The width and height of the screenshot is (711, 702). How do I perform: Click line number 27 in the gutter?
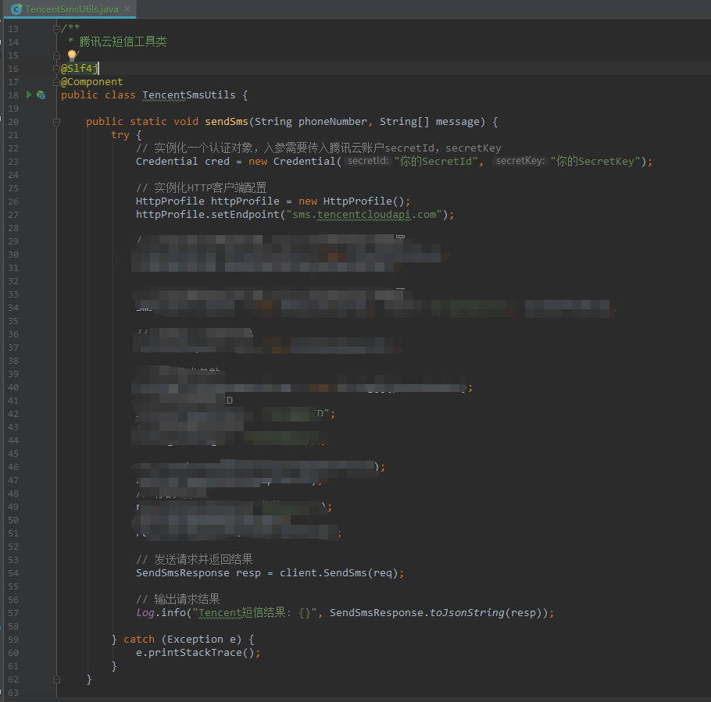[13, 215]
